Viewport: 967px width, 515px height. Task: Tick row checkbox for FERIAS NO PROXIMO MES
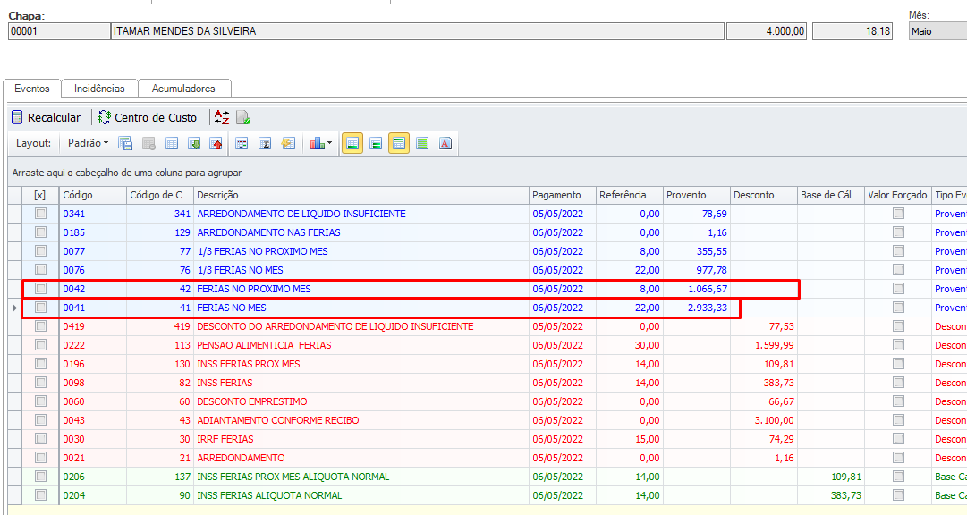click(x=41, y=289)
